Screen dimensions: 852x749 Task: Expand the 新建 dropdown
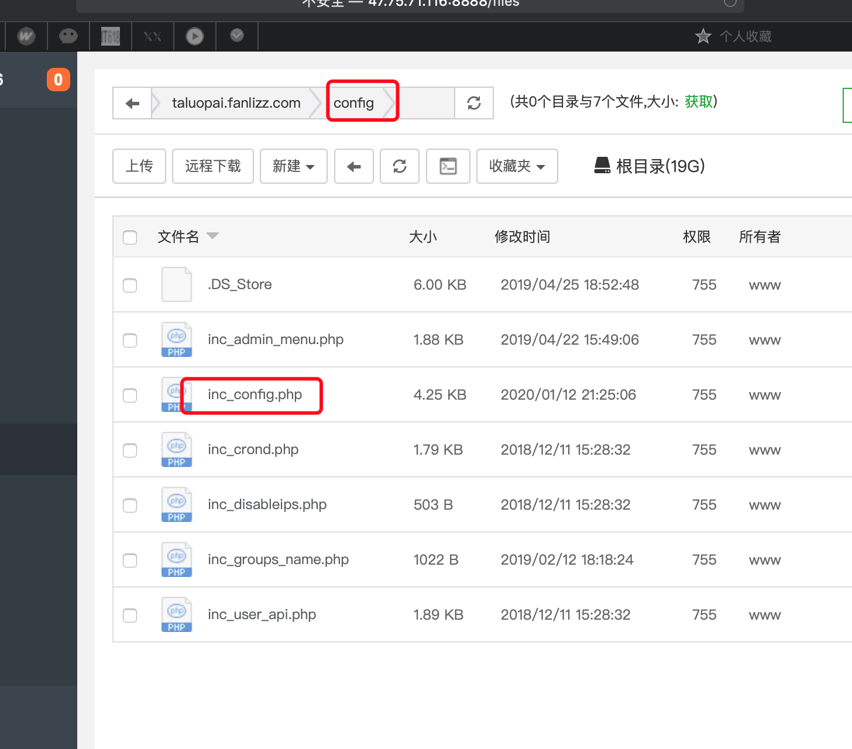(x=293, y=167)
